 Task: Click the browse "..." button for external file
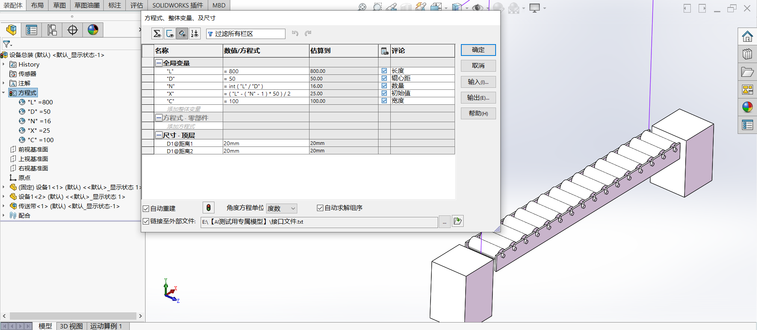pyautogui.click(x=444, y=222)
